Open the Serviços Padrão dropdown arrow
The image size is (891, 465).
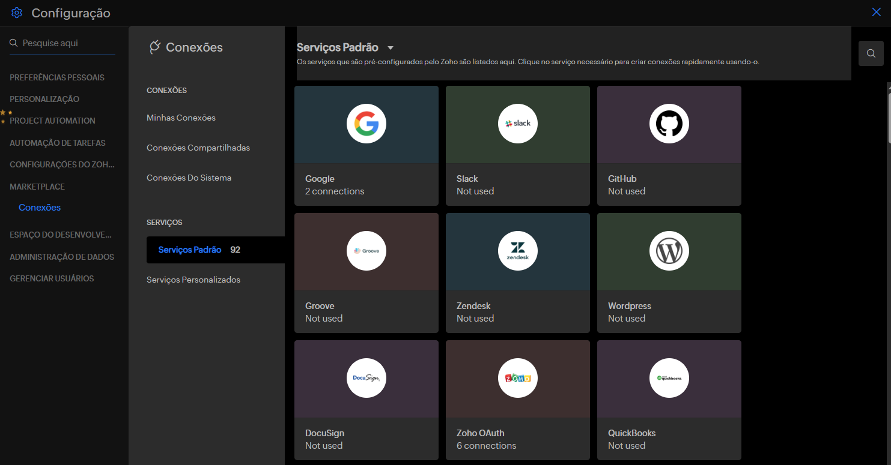tap(390, 48)
